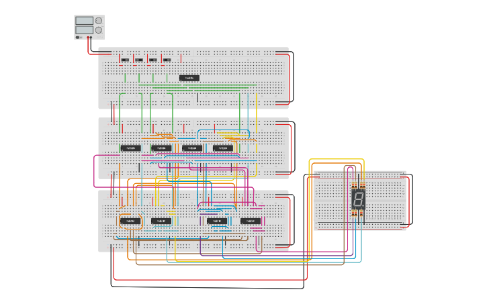Select the long red wire running along the bottom
This screenshot has width=487, height=304.
210,280
